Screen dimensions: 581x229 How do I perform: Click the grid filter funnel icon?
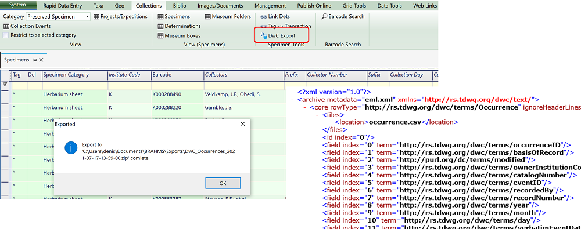point(5,84)
